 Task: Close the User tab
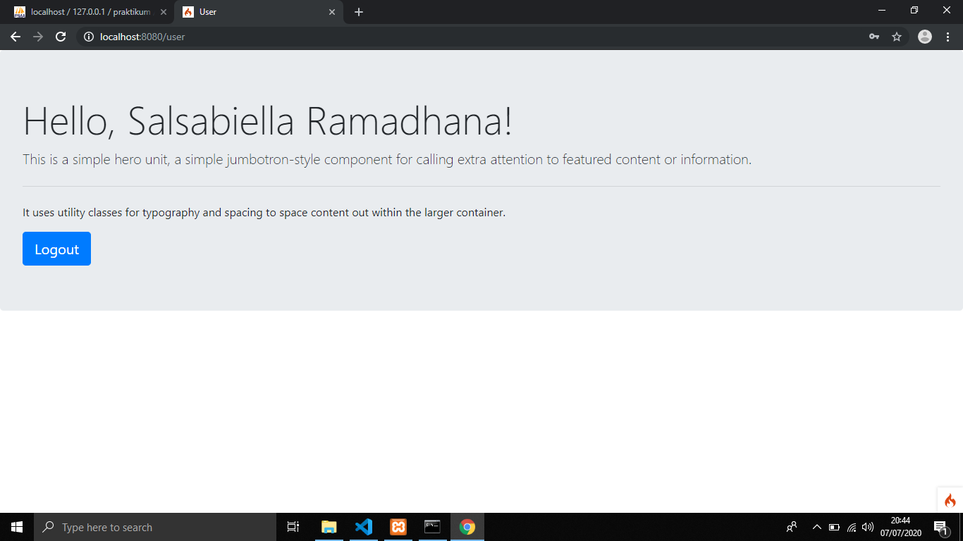[332, 12]
